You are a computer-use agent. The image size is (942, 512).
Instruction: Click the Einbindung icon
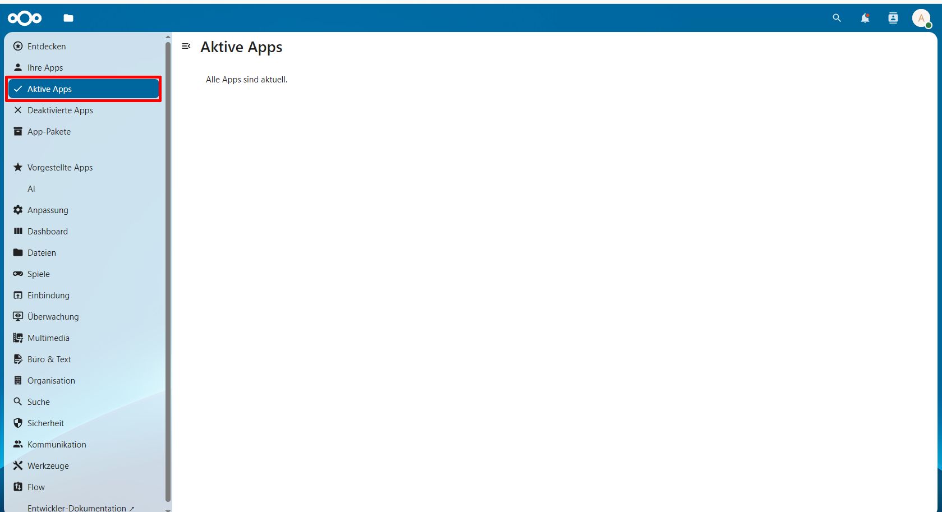coord(18,296)
